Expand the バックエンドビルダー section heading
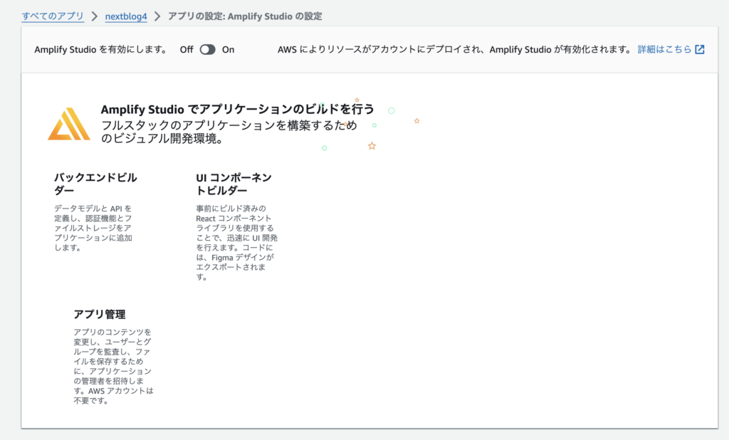The width and height of the screenshot is (729, 440). click(x=93, y=184)
